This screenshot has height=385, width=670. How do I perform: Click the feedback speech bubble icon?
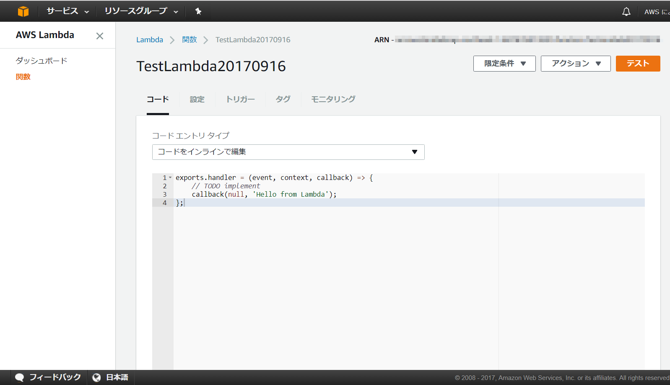tap(19, 377)
